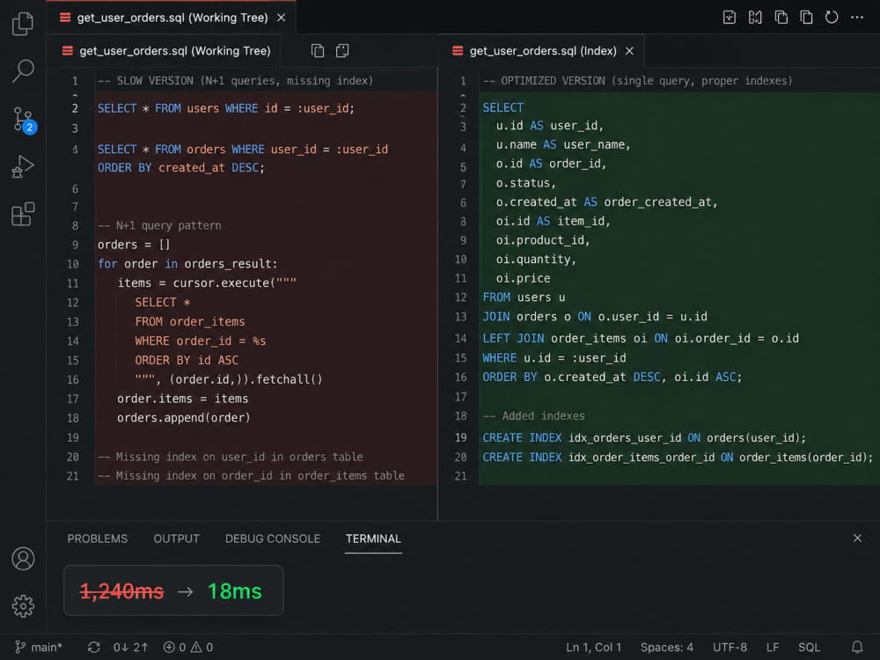880x660 pixels.
Task: Click the green 18ms timing text
Action: [x=235, y=591]
